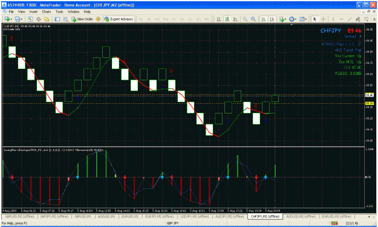Click the 'For Help, press F1' status text
Image resolution: width=378 pixels, height=227 pixels.
[15, 223]
